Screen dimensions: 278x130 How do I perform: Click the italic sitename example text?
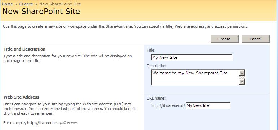point(69,123)
